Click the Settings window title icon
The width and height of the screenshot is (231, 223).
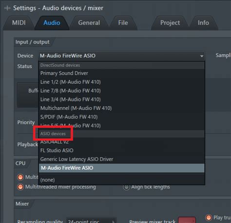[x=7, y=8]
